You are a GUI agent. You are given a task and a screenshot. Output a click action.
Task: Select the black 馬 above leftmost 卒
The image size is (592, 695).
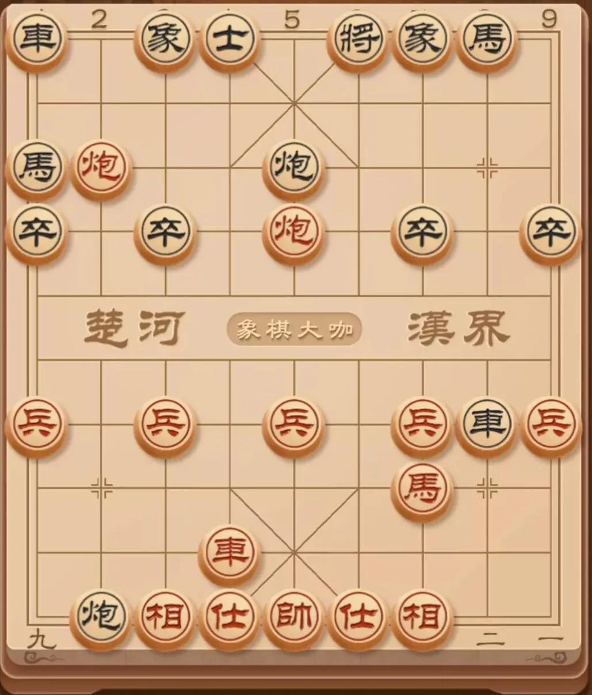pos(36,169)
